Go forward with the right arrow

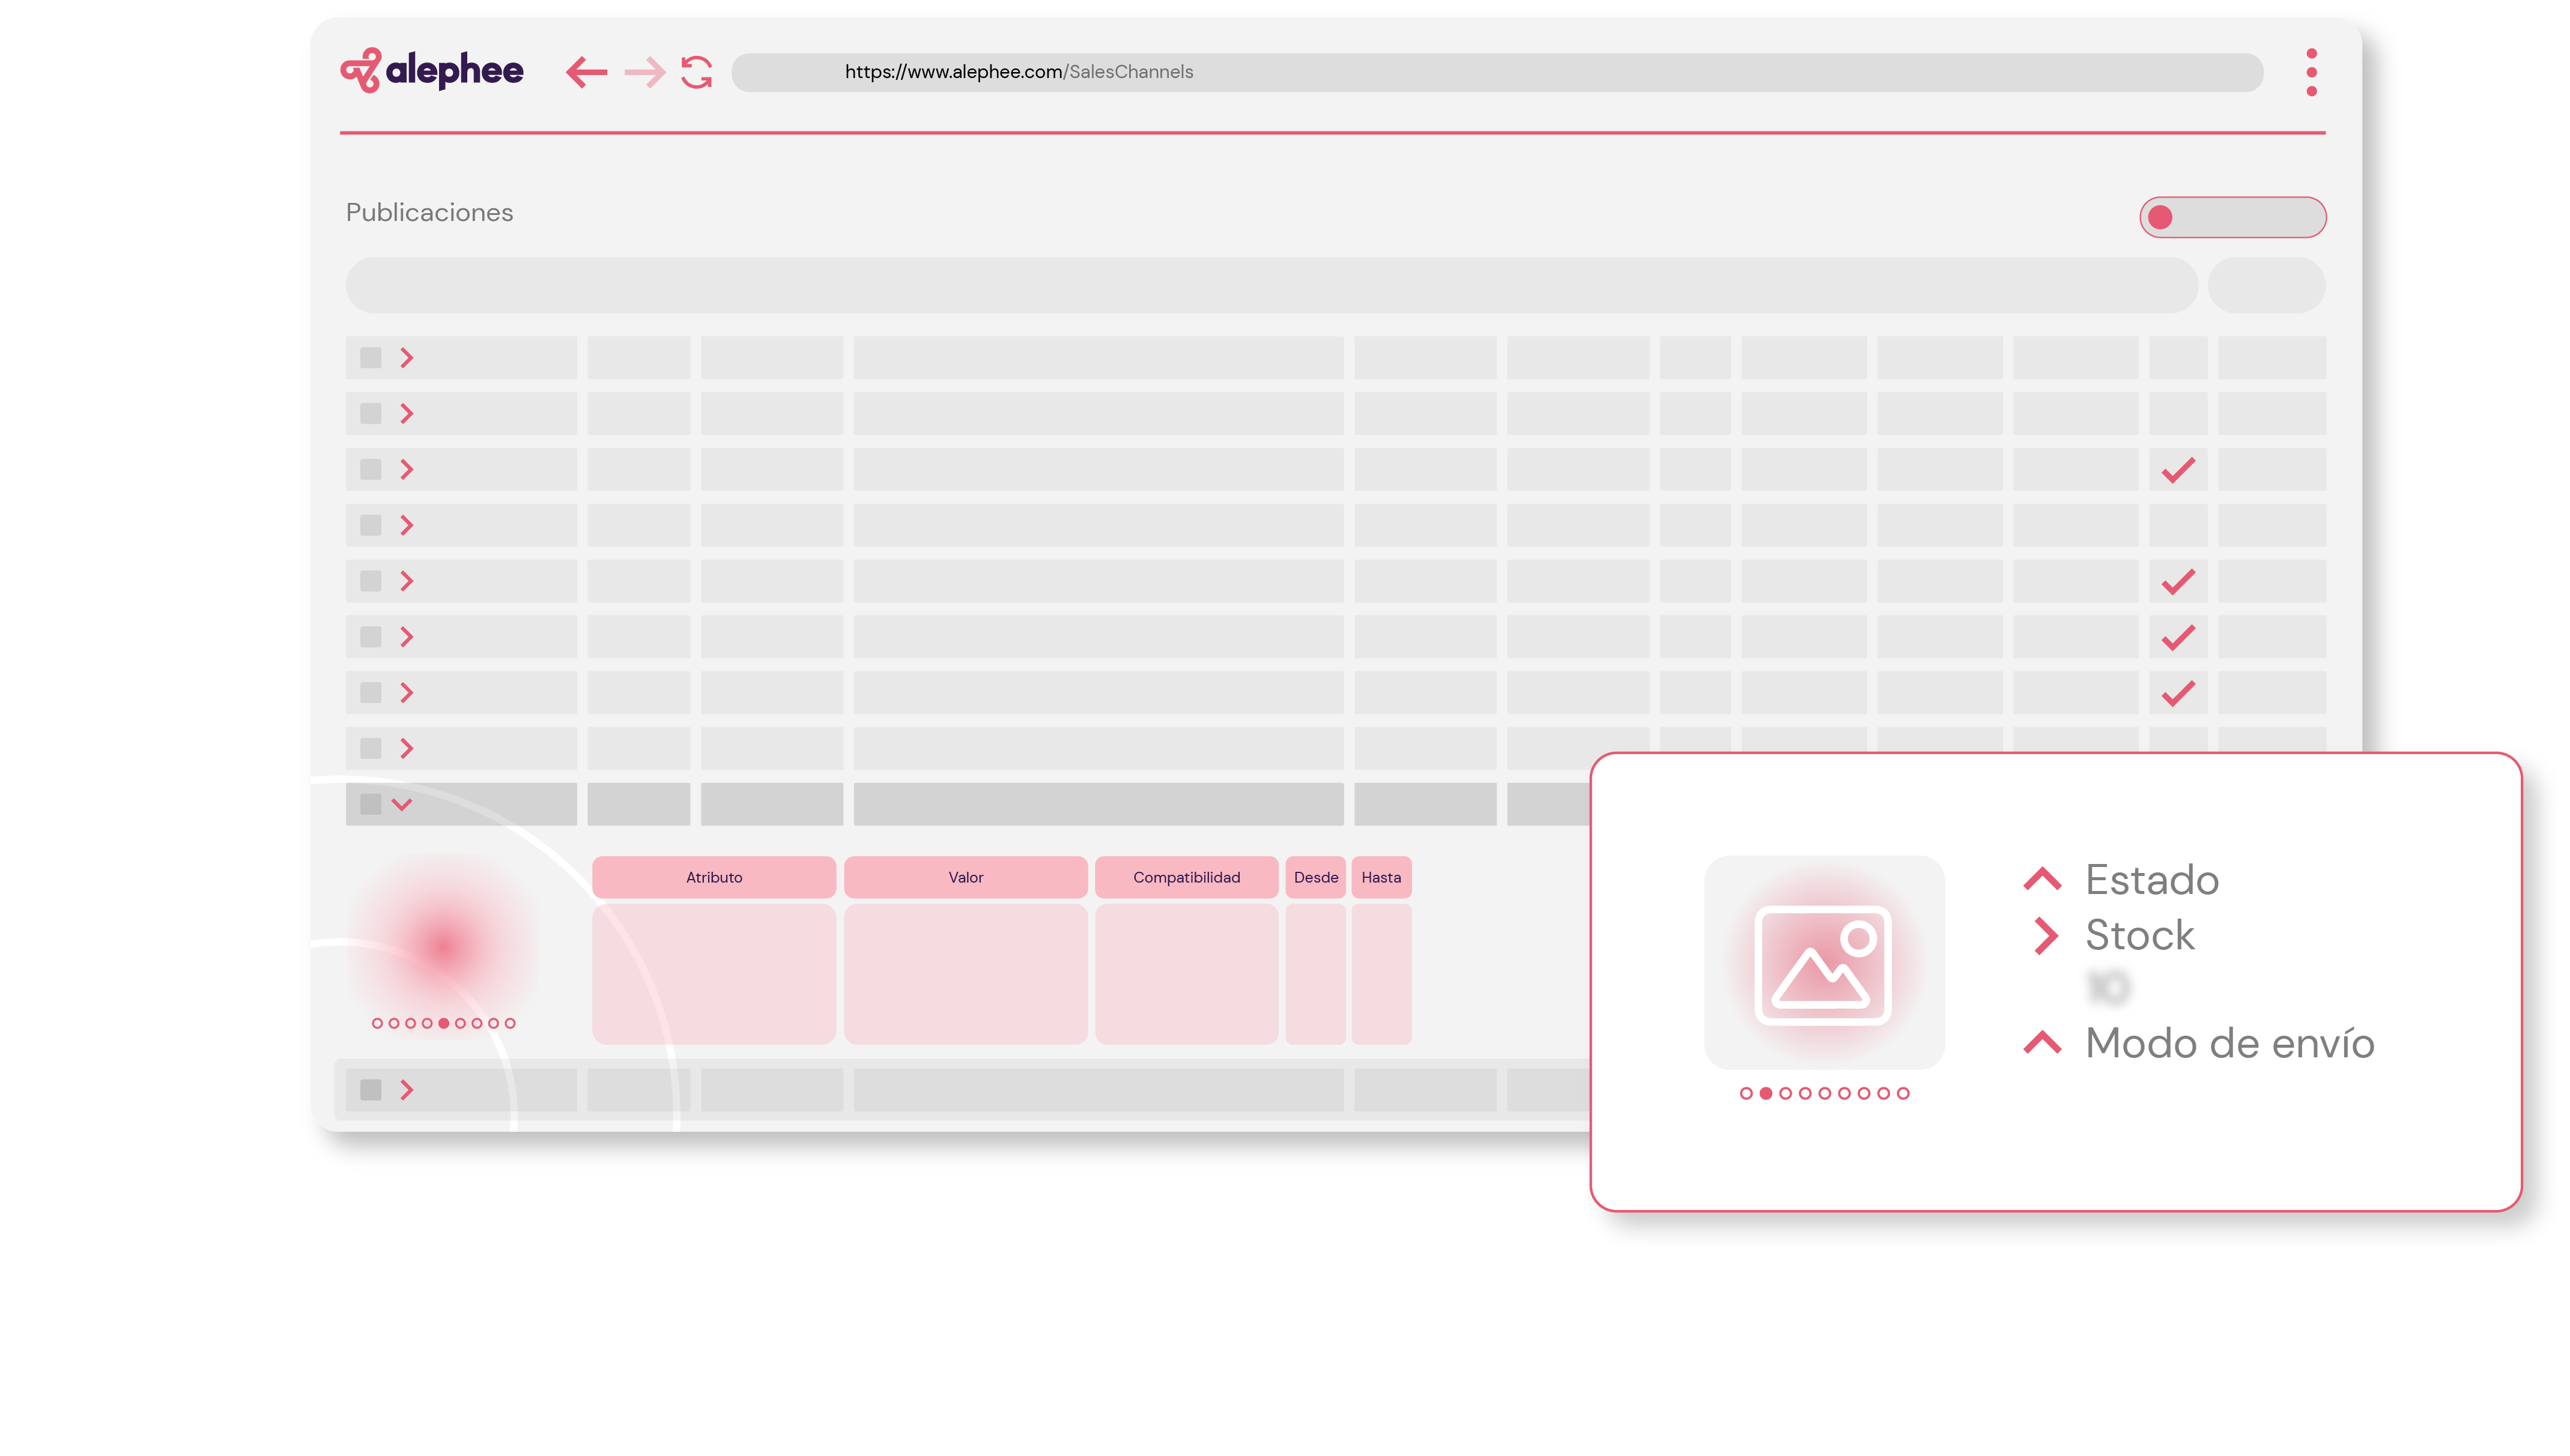(644, 72)
